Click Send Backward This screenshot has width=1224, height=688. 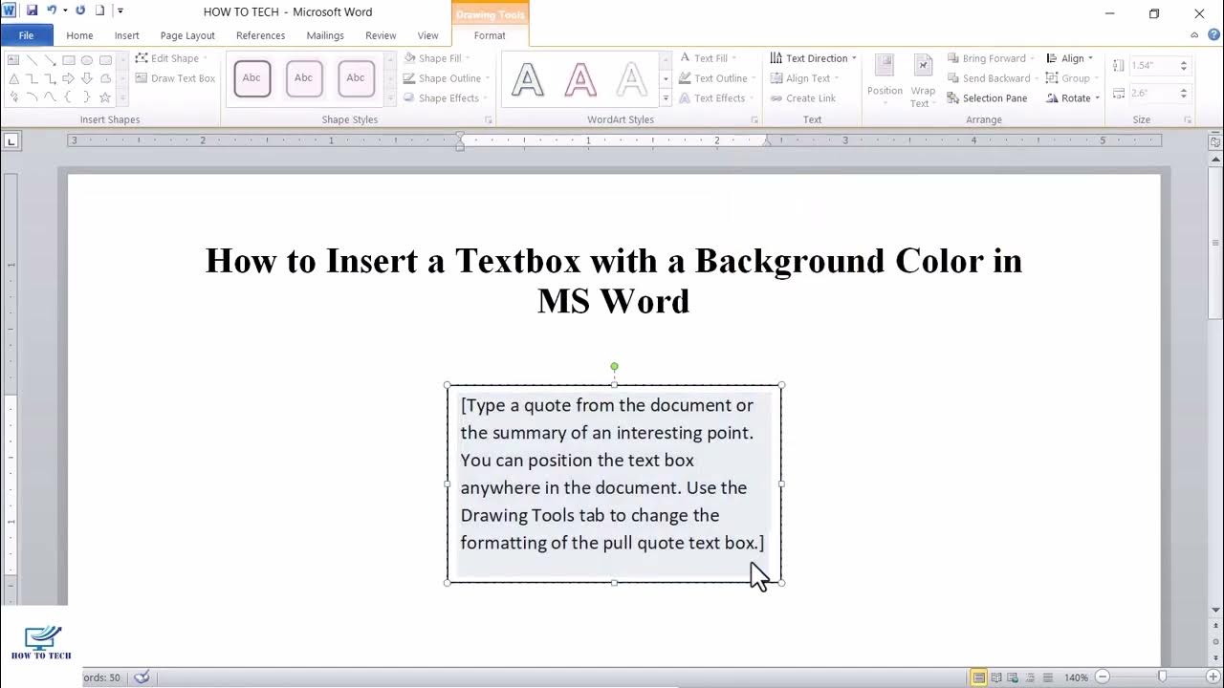tap(993, 78)
